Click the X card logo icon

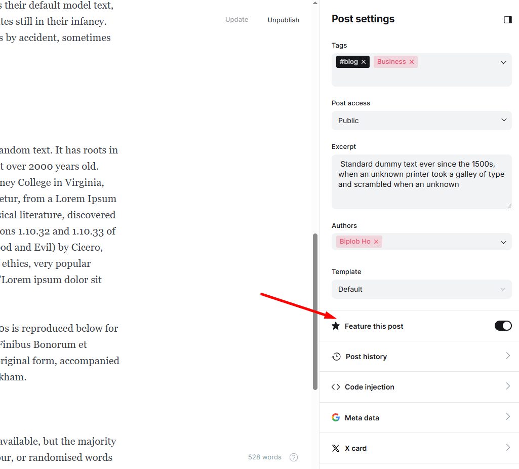click(336, 448)
